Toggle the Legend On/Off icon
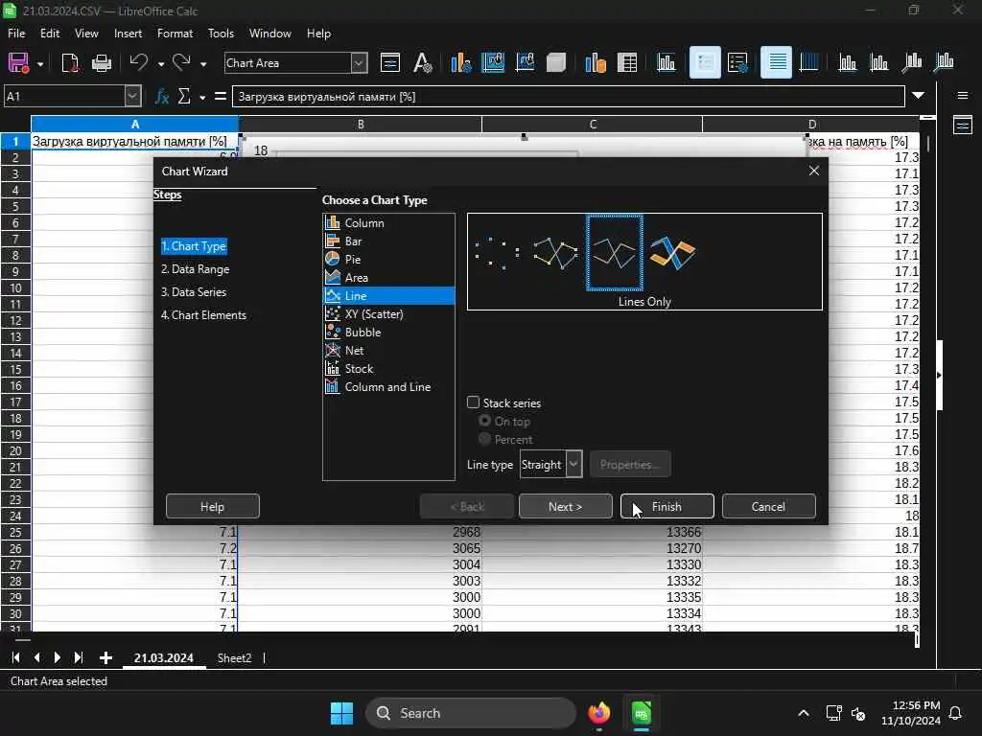 [x=705, y=62]
